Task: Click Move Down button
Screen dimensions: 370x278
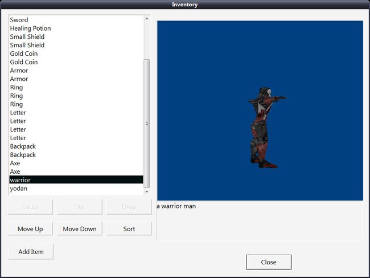Action: pyautogui.click(x=80, y=229)
